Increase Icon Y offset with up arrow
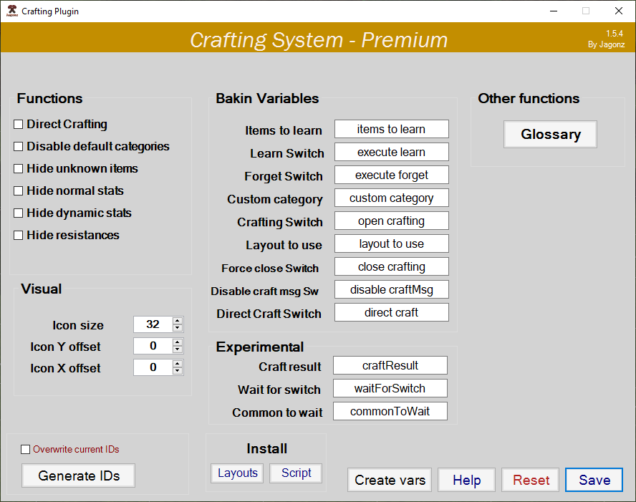The height and width of the screenshot is (502, 636). tap(177, 342)
